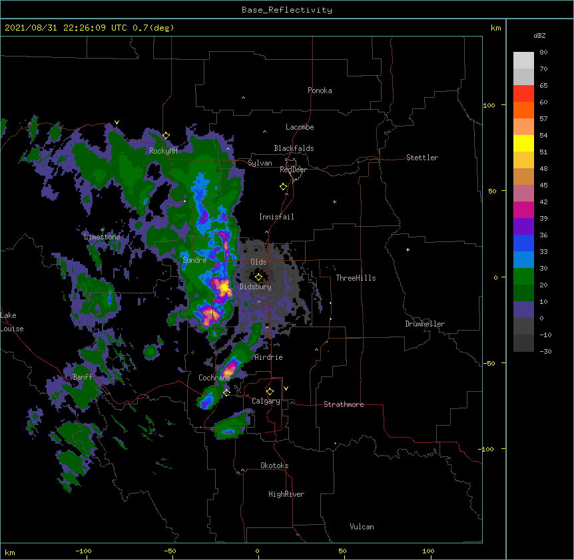The width and height of the screenshot is (574, 560).
Task: Click the HighRiver town label
Action: [286, 494]
